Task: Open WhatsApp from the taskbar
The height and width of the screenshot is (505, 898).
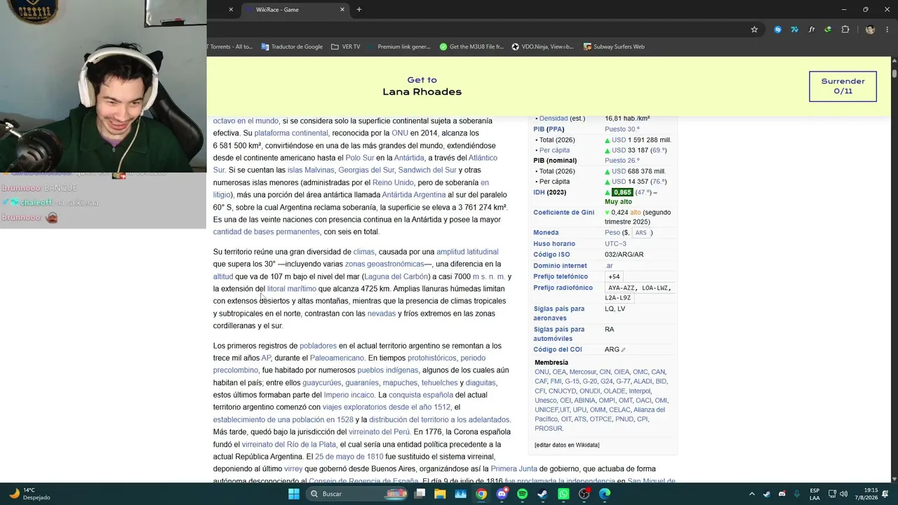Action: (563, 494)
